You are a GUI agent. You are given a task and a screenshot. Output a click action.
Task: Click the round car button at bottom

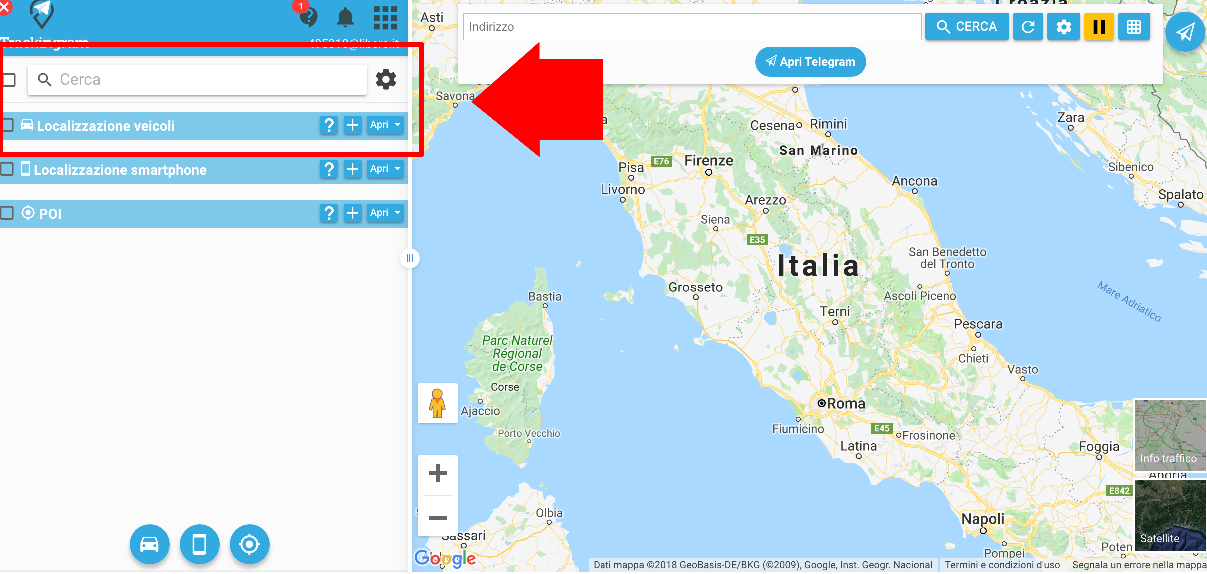(x=149, y=544)
